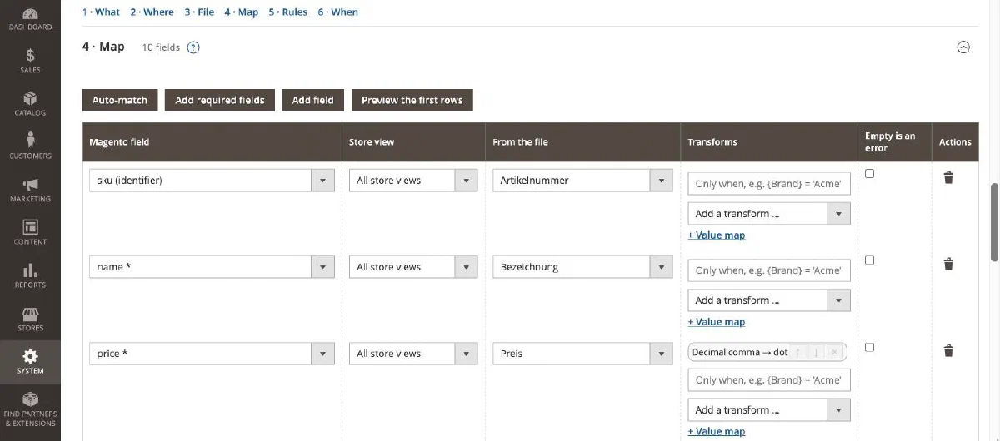1000x441 pixels.
Task: Click Add required fields button
Action: pyautogui.click(x=220, y=100)
